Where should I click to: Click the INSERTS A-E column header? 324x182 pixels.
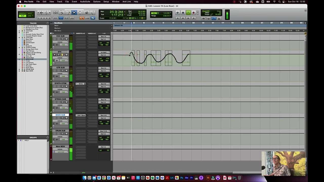tap(80, 33)
